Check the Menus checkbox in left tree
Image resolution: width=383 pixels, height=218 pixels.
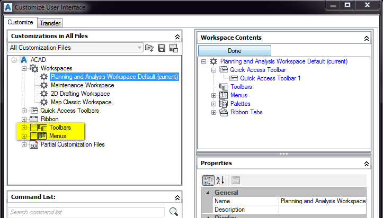[x=34, y=136]
